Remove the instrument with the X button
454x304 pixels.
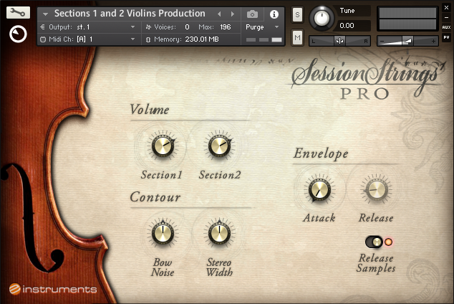point(446,8)
